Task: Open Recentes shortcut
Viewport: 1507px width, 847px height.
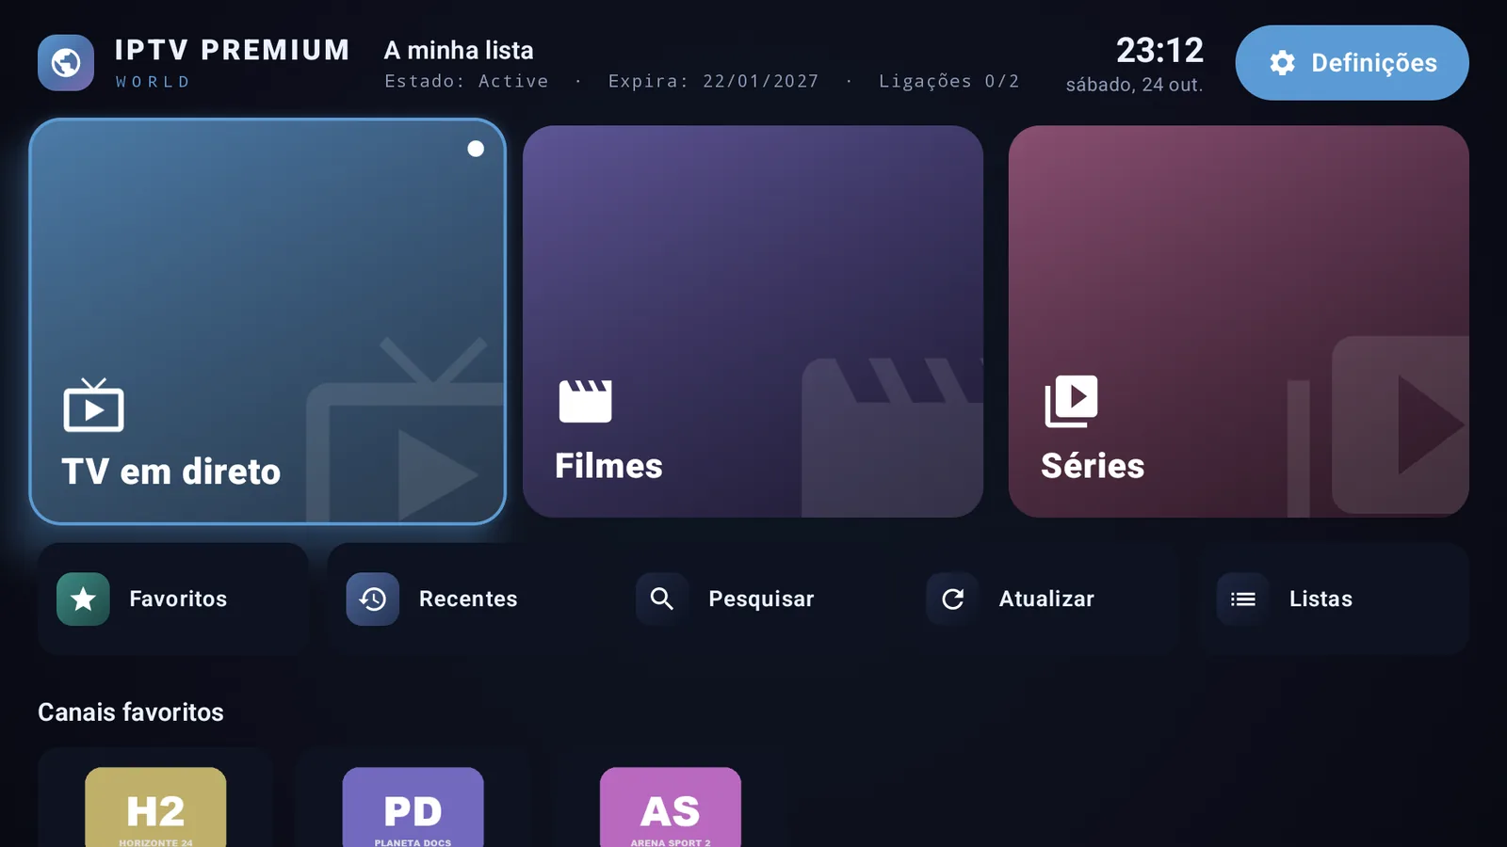Action: 463,599
